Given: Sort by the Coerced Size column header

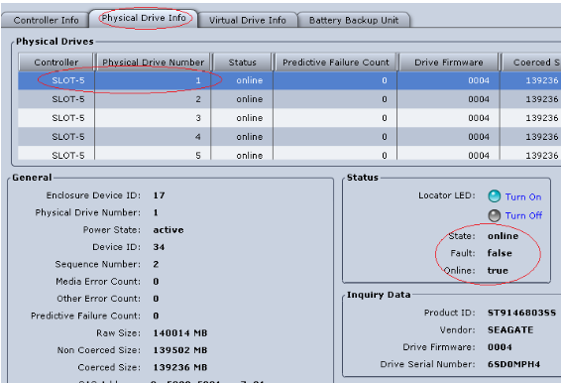Looking at the screenshot, I should click(531, 63).
